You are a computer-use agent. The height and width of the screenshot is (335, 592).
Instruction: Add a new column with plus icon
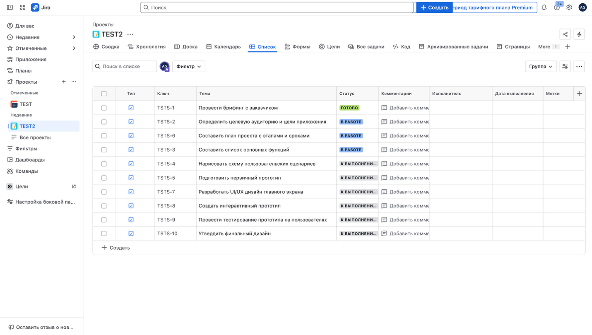pyautogui.click(x=579, y=94)
